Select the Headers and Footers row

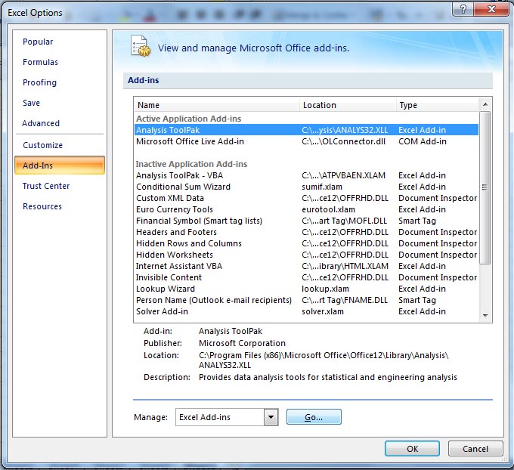coord(306,232)
